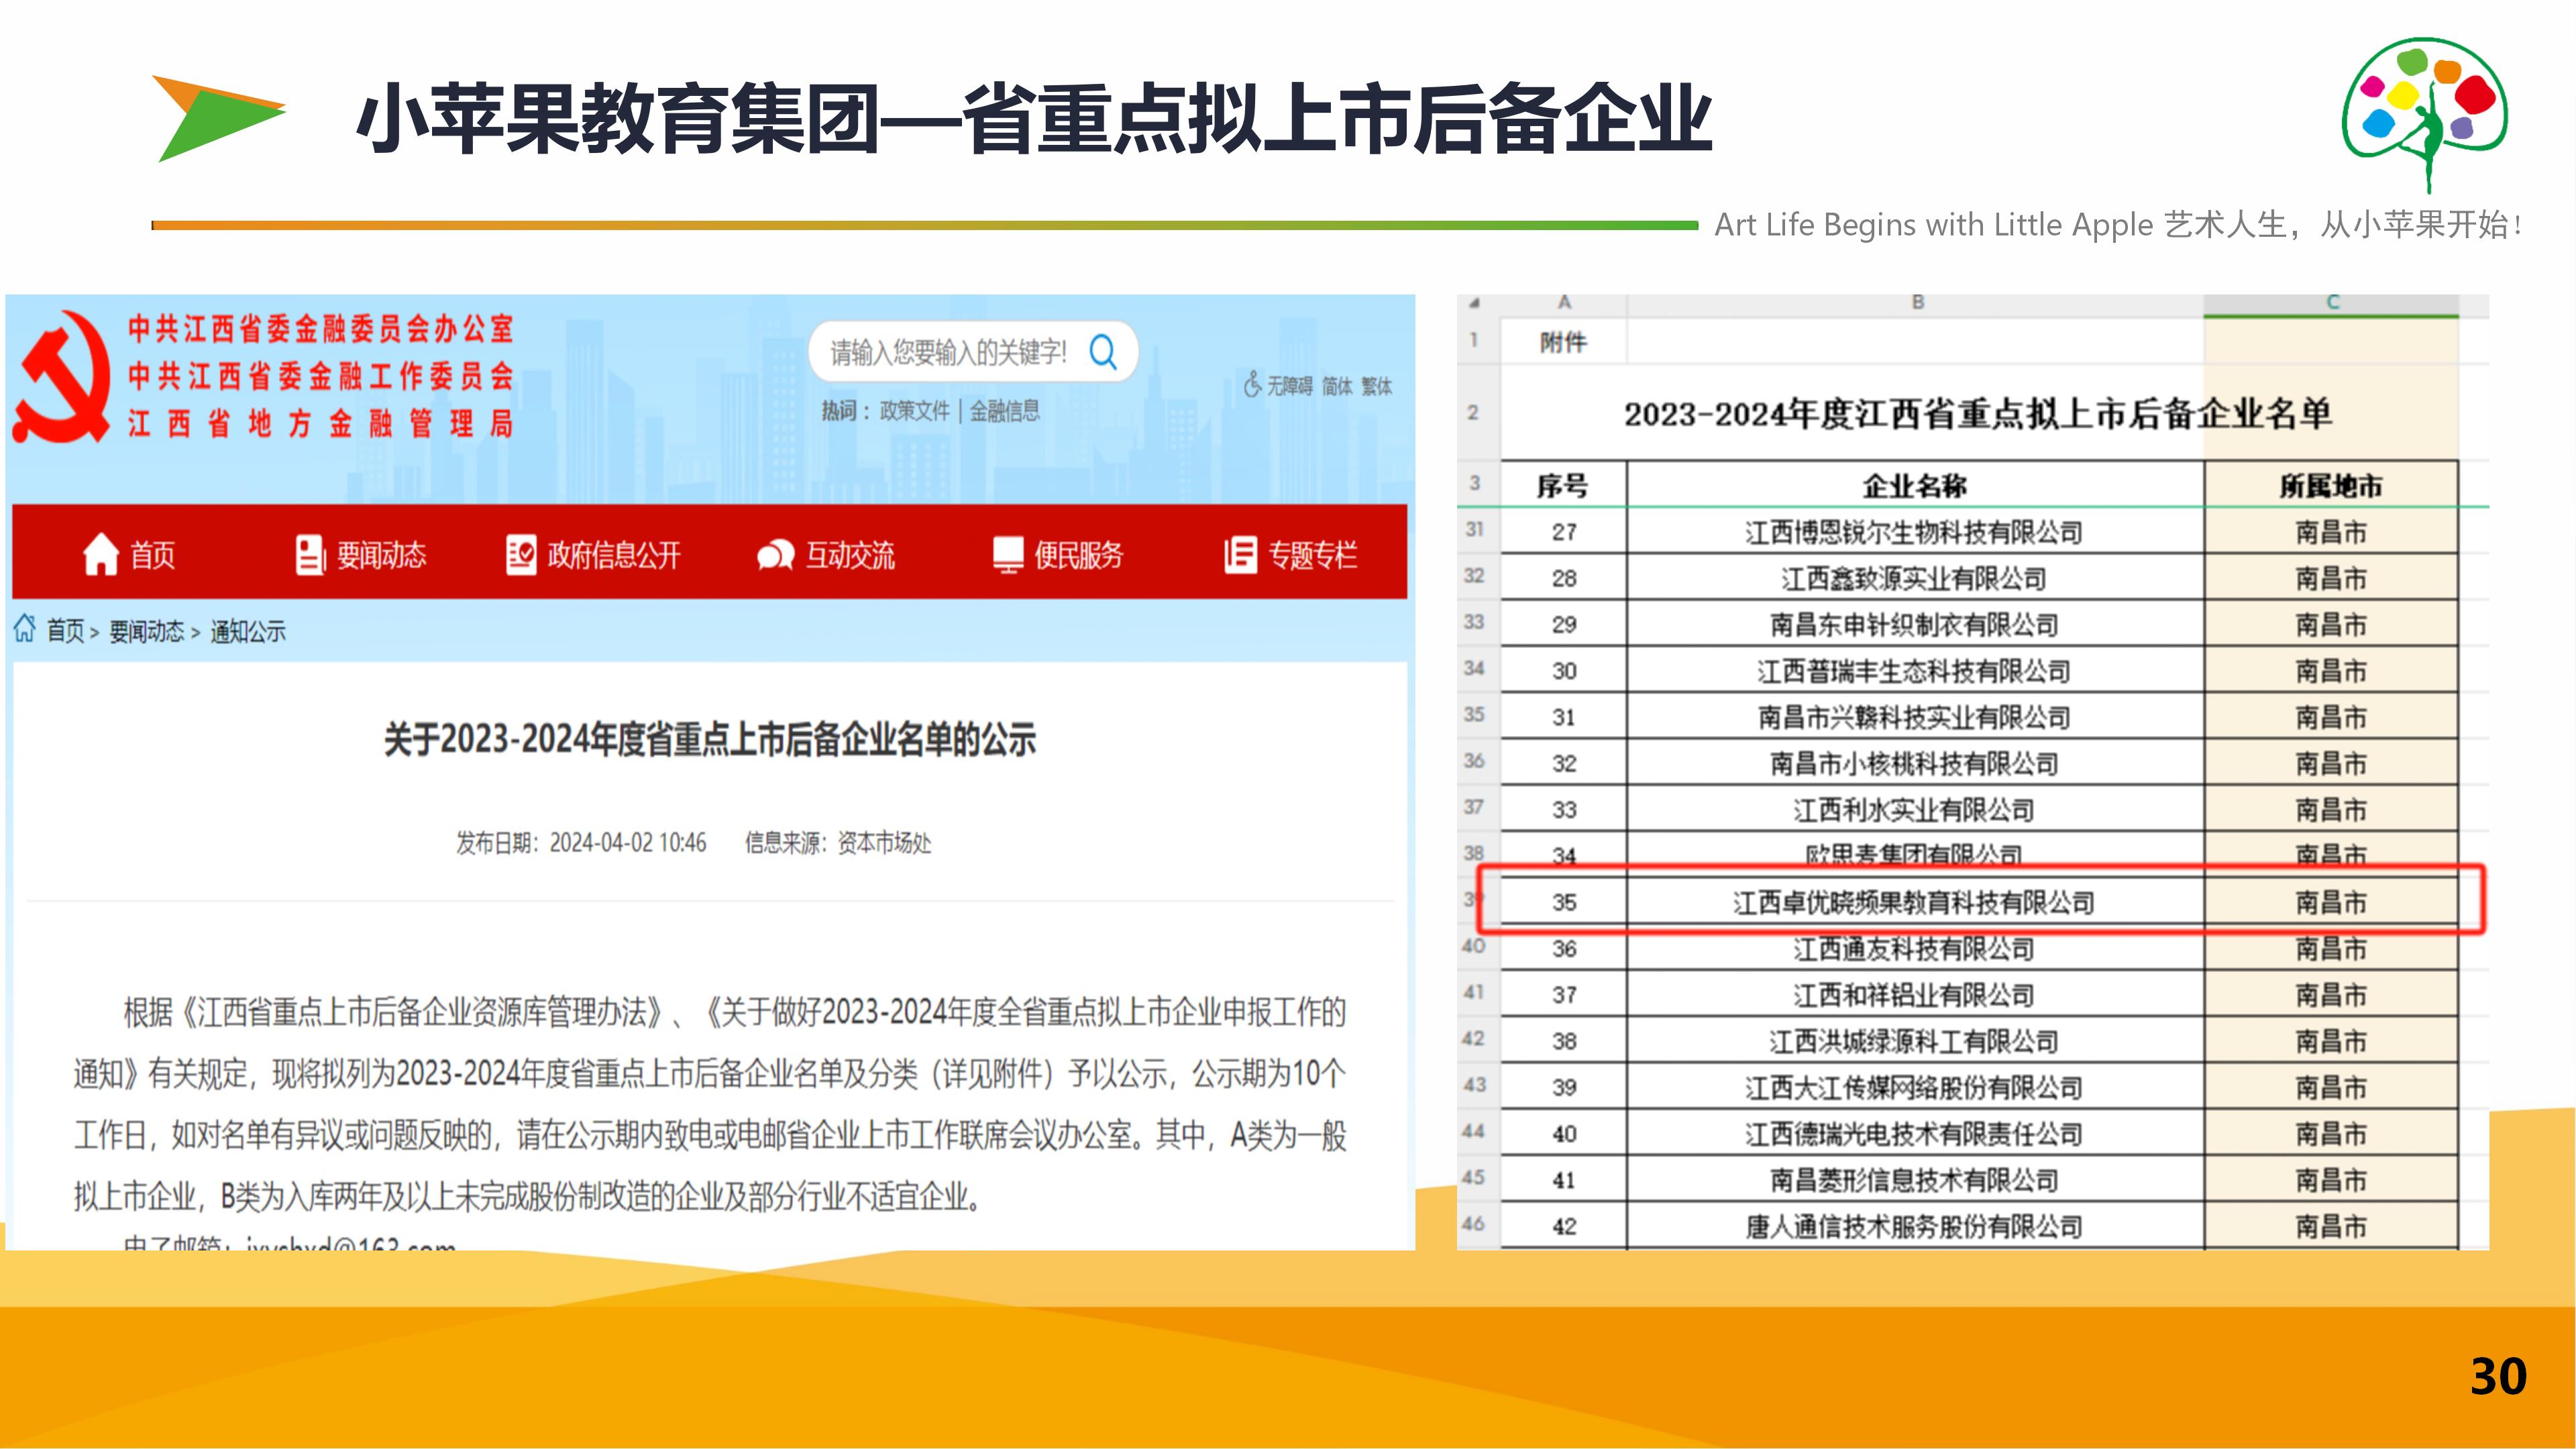This screenshot has width=2576, height=1449.
Task: Click the 附件 cell in row 1
Action: (x=1563, y=342)
